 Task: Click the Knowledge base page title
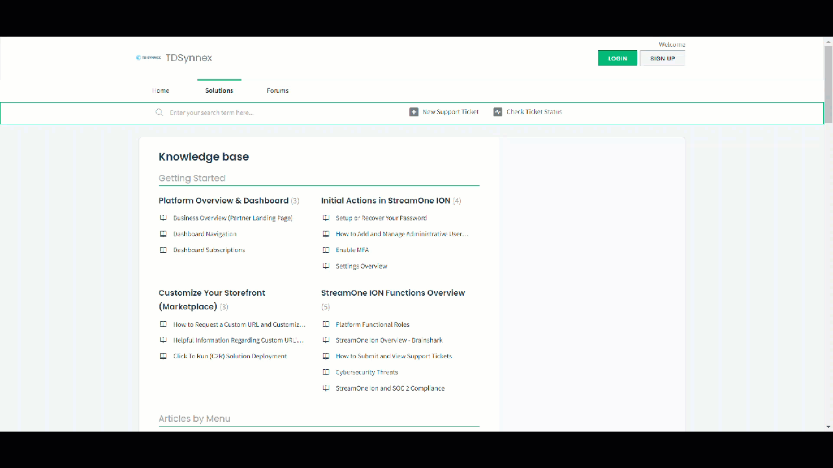(204, 157)
